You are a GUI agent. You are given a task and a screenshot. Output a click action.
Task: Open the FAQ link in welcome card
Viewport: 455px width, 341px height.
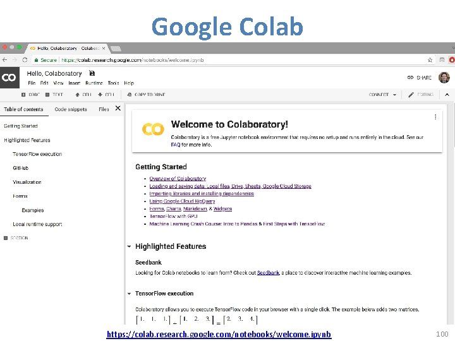coord(176,145)
